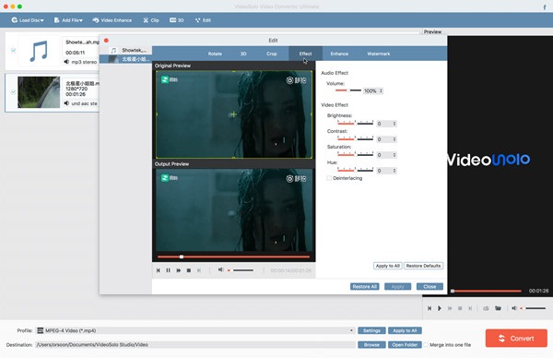Pause the Edit preview playback

[169, 270]
